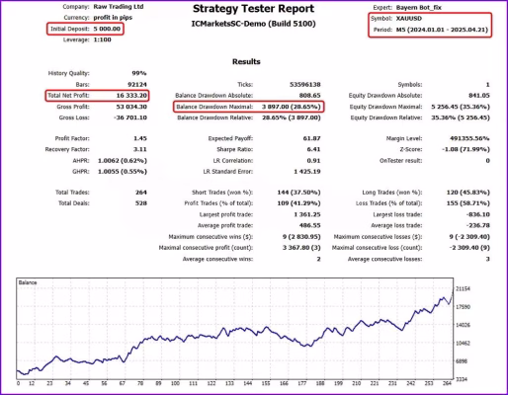This screenshot has width=508, height=395.
Task: Click the 'Average consecutive wins:' label
Action: pos(217,259)
